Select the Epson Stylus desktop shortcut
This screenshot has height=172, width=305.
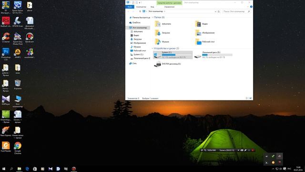[x=18, y=8]
